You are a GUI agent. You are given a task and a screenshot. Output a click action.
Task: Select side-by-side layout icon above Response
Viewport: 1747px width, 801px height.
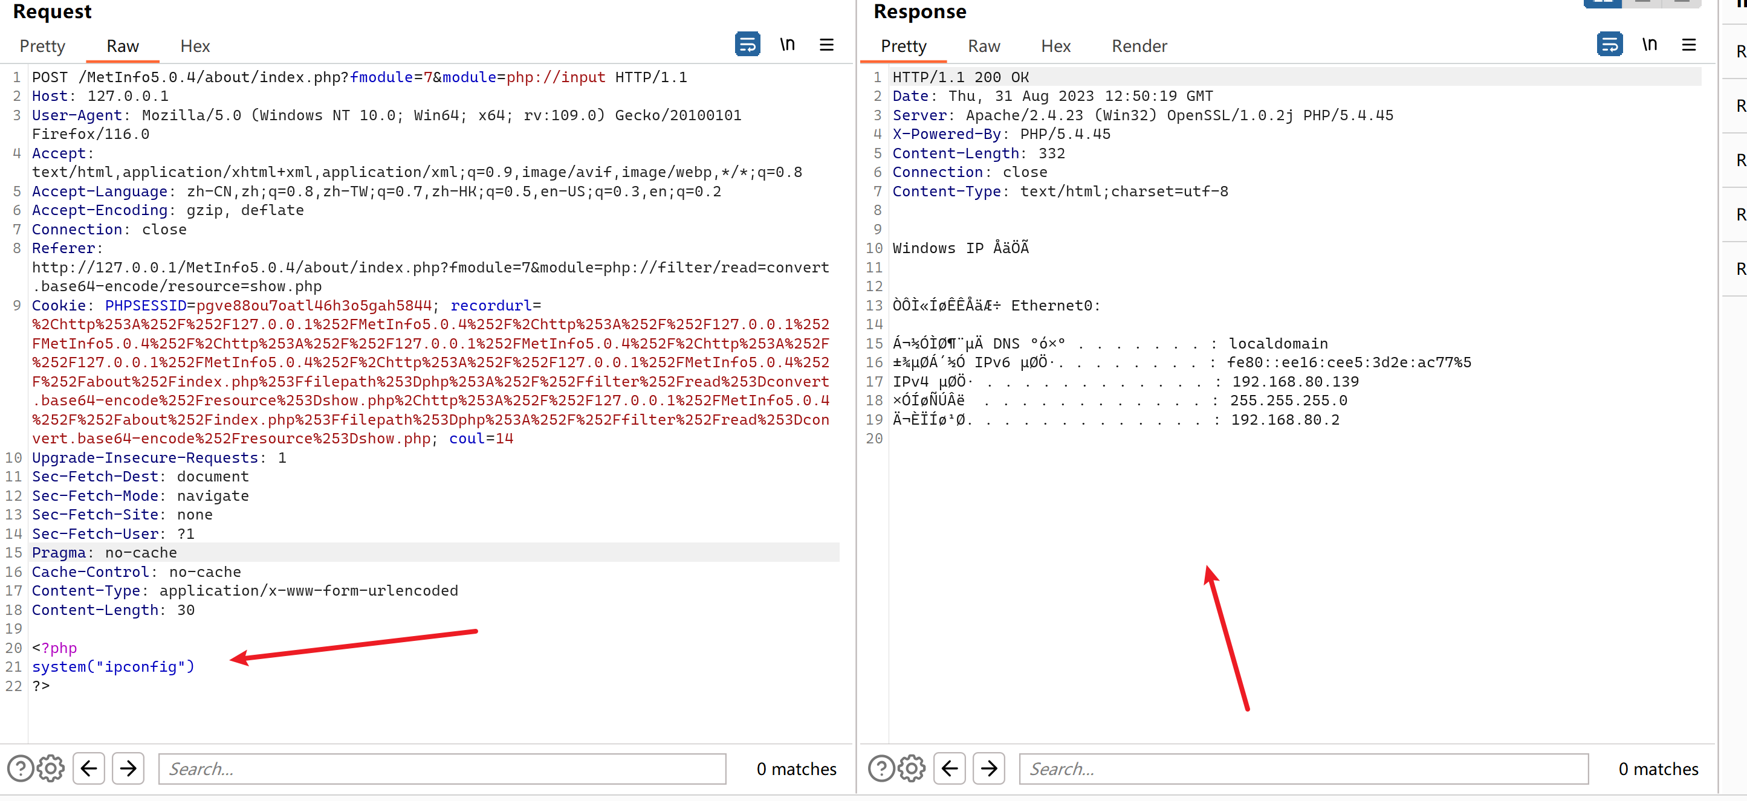[1602, 2]
